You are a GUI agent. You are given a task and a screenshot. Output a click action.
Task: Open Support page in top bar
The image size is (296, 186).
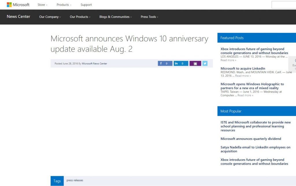pos(86,5)
